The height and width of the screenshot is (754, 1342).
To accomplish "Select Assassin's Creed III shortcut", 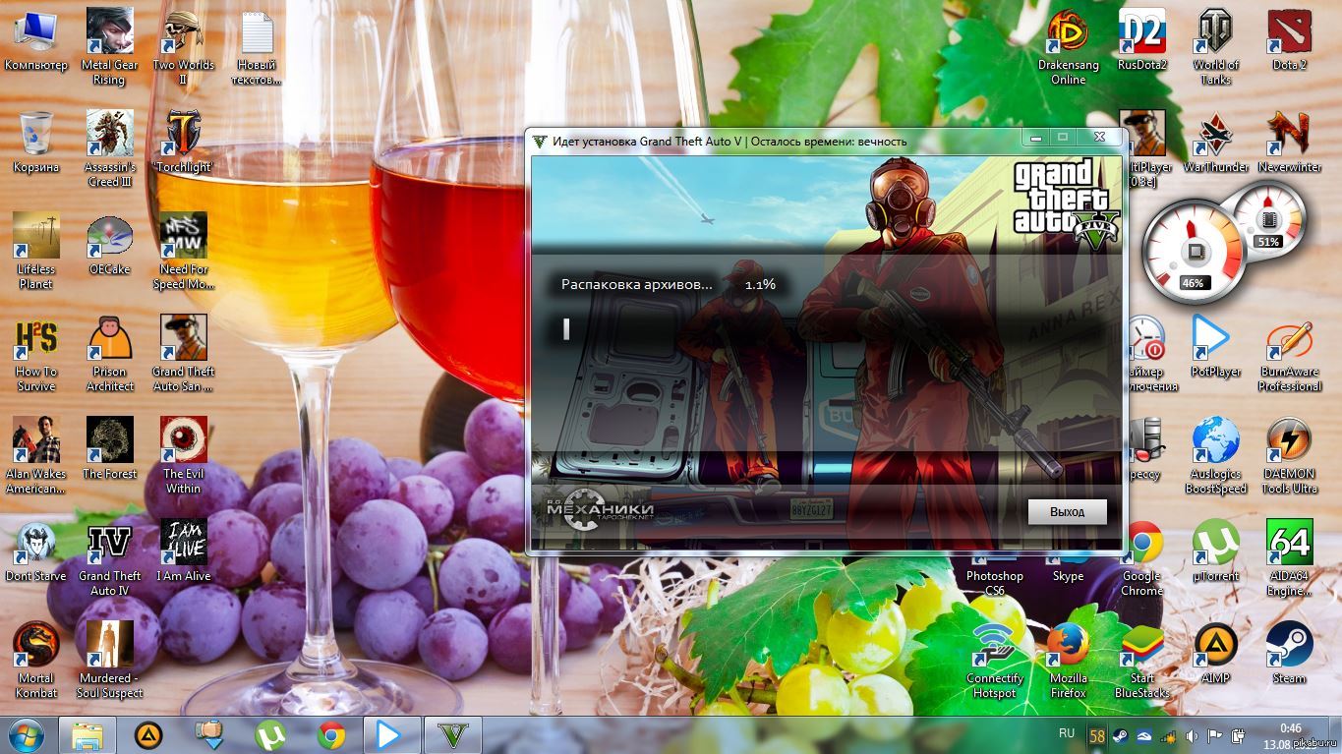I will pyautogui.click(x=109, y=149).
